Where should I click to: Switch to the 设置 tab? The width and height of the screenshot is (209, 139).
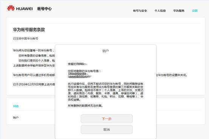click(x=195, y=11)
